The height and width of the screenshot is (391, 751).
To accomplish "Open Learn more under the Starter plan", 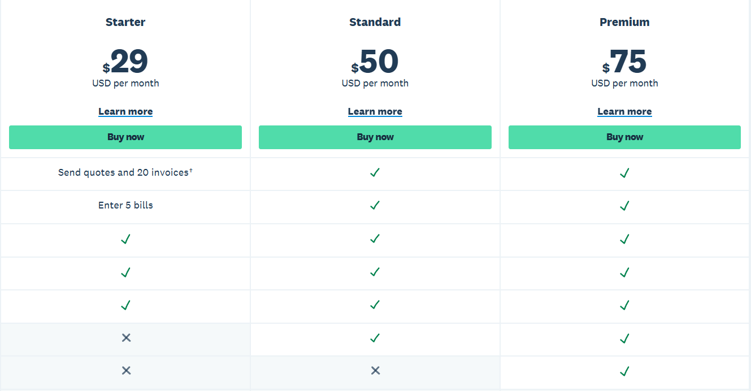I will click(x=125, y=111).
